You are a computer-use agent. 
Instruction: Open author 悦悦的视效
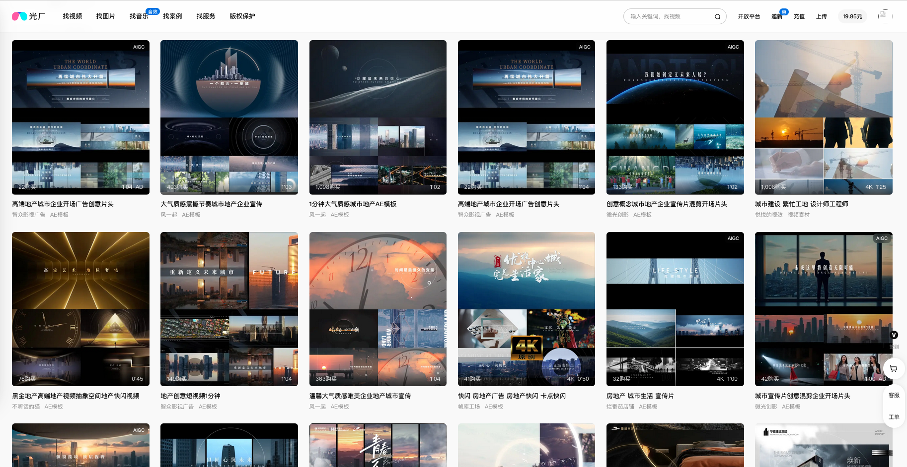pyautogui.click(x=769, y=215)
